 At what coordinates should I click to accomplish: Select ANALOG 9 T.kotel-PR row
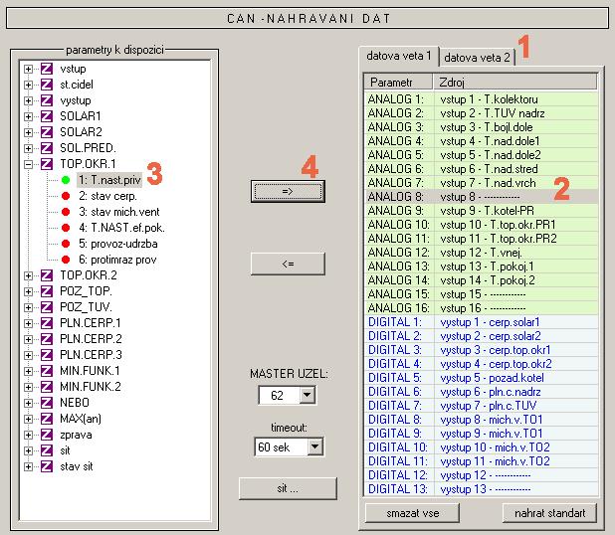coord(481,211)
